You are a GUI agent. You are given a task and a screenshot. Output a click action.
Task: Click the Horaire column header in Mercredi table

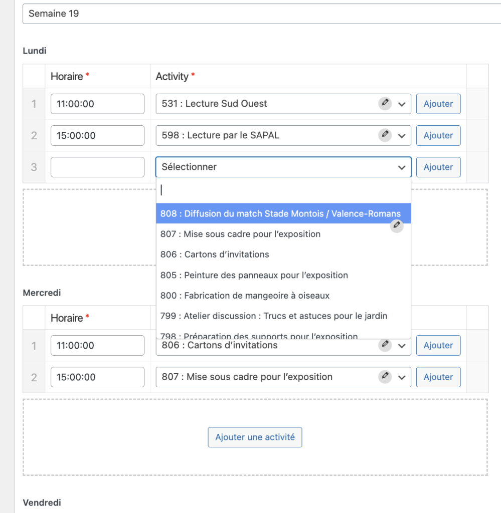[70, 318]
